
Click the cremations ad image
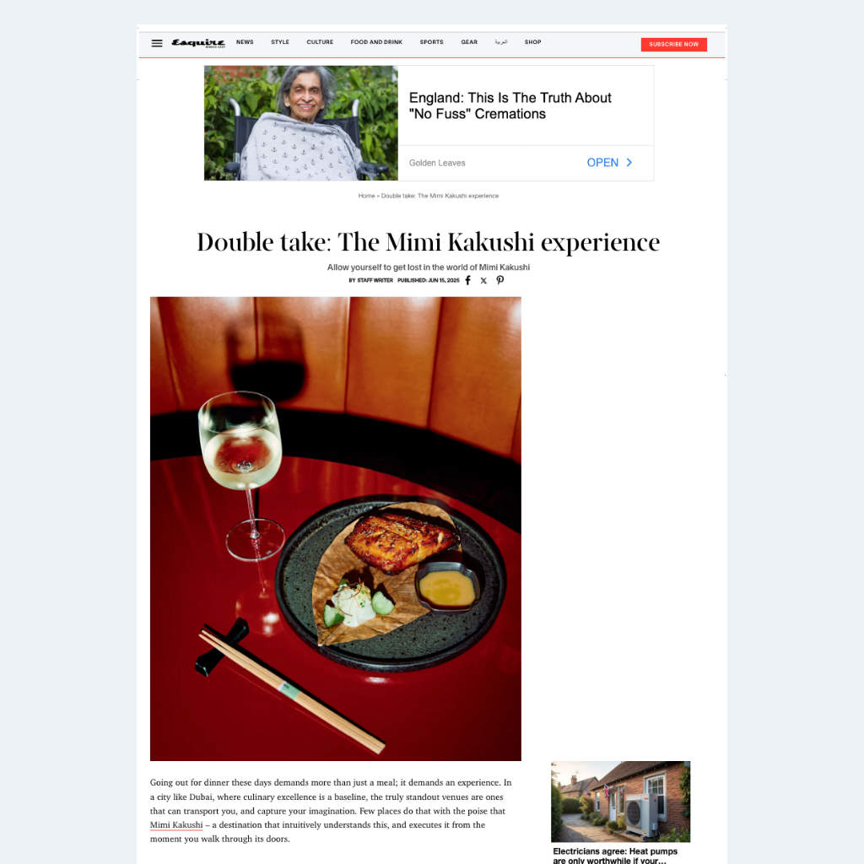[301, 123]
